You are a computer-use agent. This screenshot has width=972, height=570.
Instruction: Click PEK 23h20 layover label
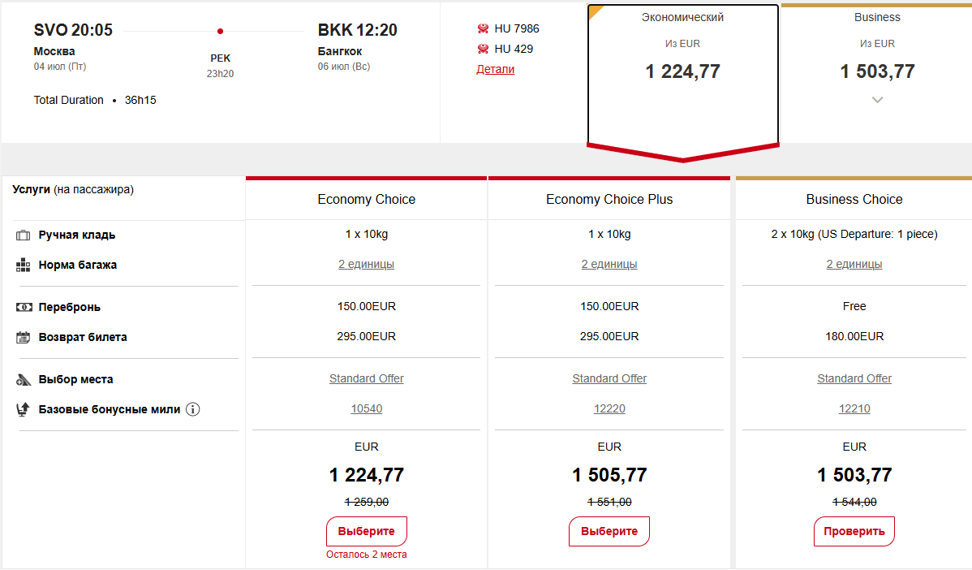[x=220, y=66]
